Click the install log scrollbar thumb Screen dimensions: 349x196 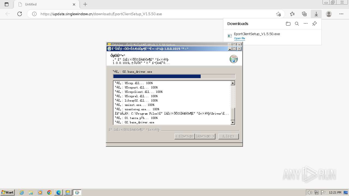pyautogui.click(x=233, y=114)
